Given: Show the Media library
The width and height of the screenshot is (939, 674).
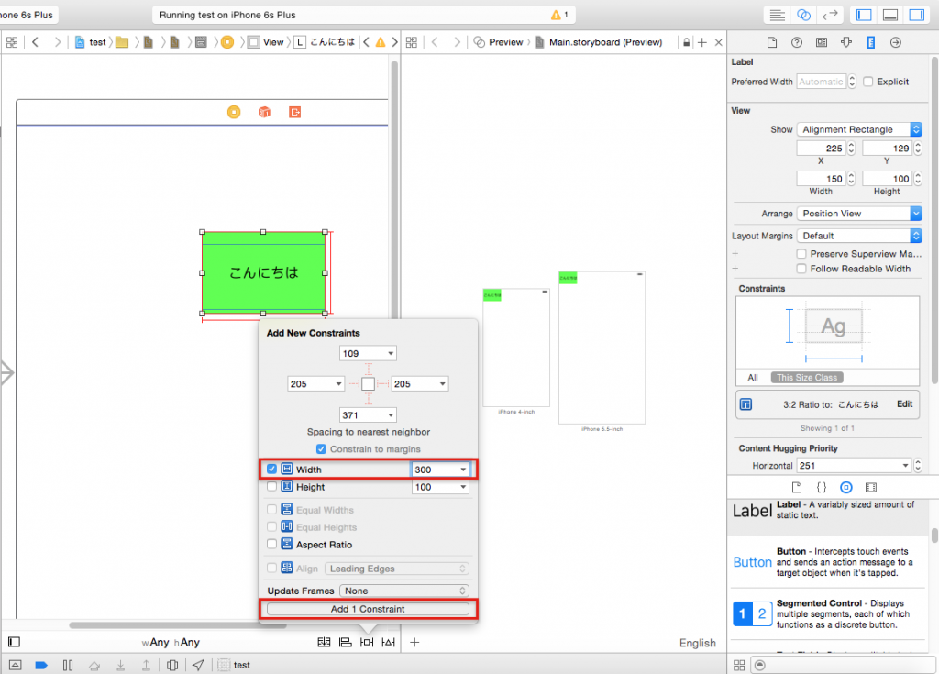Looking at the screenshot, I should pos(871,487).
